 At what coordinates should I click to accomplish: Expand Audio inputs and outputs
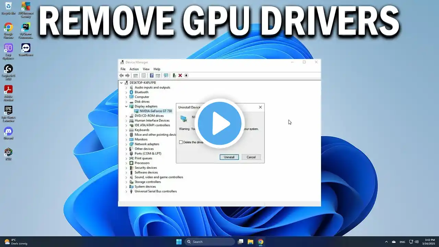click(126, 87)
